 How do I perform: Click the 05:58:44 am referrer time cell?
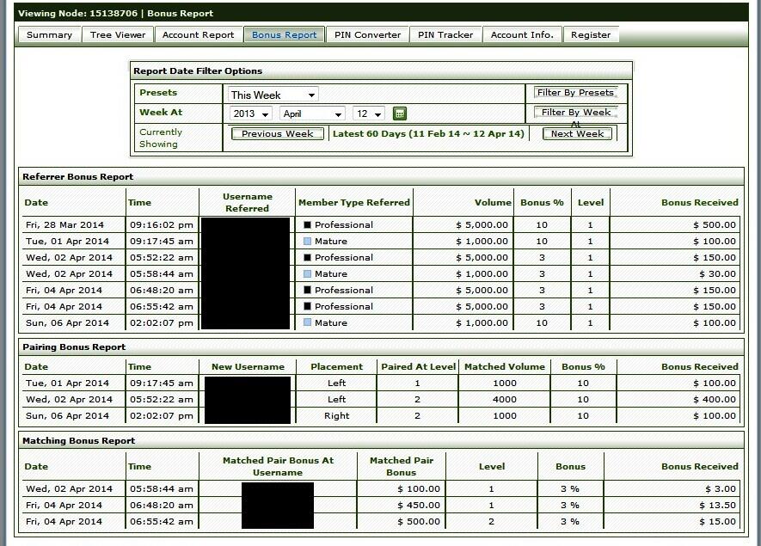(161, 273)
